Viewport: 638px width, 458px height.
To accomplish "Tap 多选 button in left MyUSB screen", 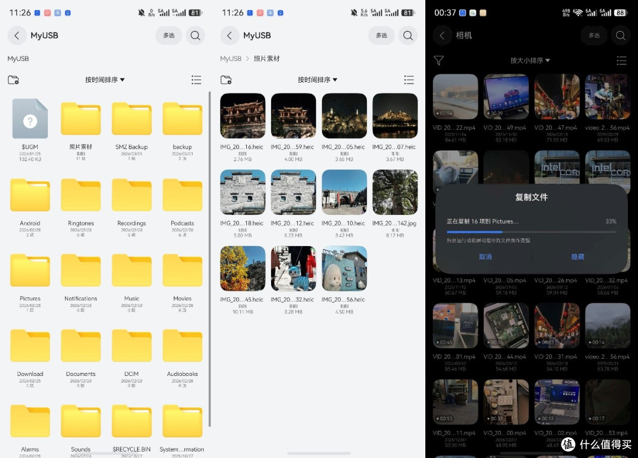I will [x=169, y=35].
